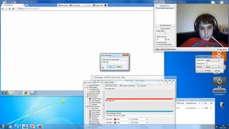
Task: Click OK in Open WebPage dialog
Action: point(111,67)
